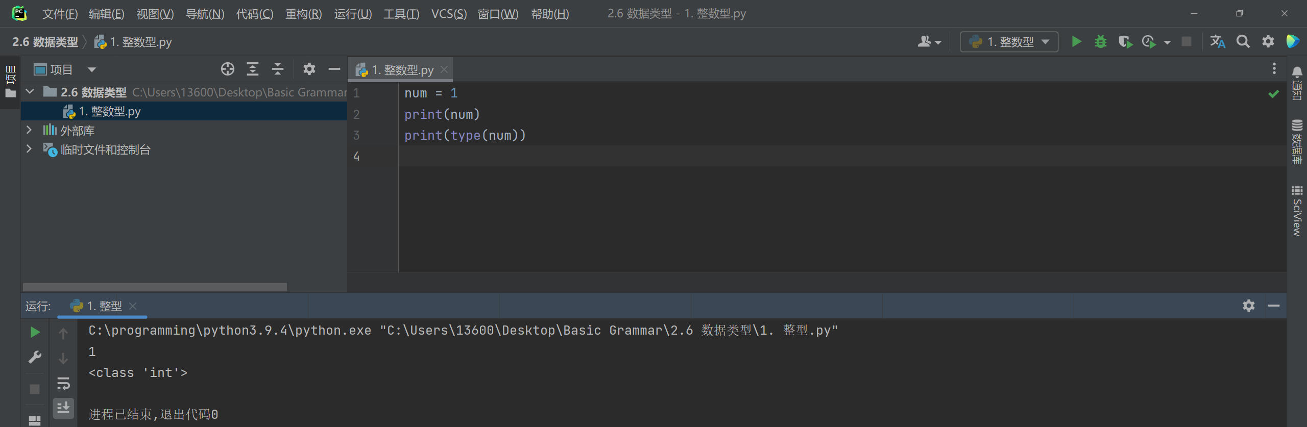Open the 工具(T) menu
Image resolution: width=1307 pixels, height=427 pixels.
tap(401, 14)
